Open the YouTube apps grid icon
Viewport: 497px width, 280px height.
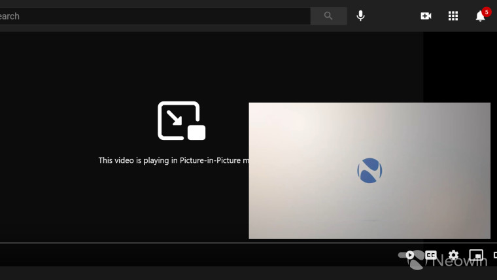click(453, 16)
